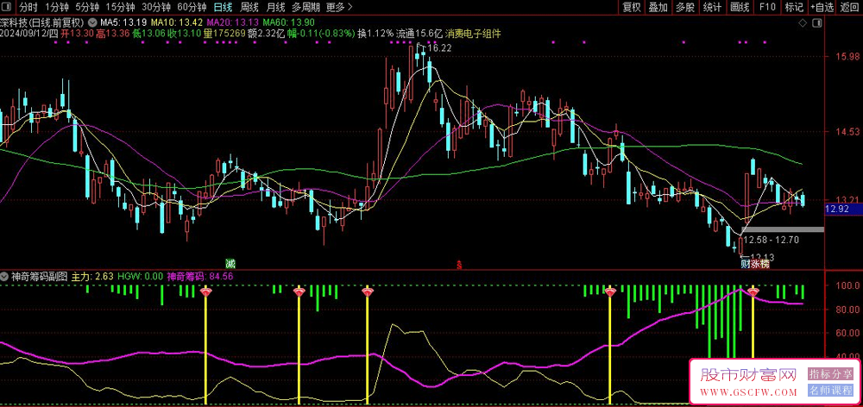The width and height of the screenshot is (863, 407).
Task: Click the first red diamond signal icon
Action: 206,292
